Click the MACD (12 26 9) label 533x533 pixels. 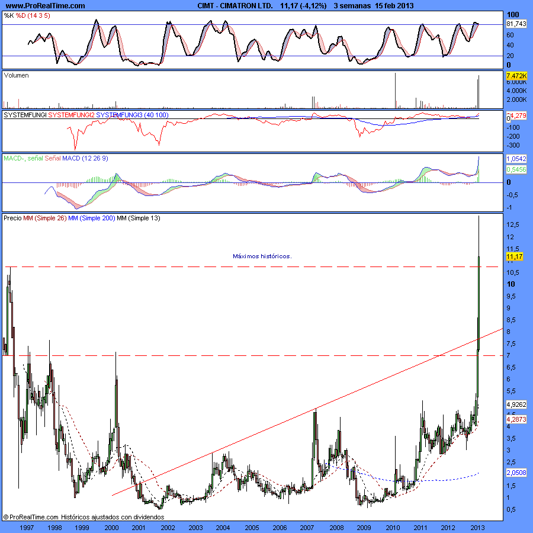[x=85, y=158]
